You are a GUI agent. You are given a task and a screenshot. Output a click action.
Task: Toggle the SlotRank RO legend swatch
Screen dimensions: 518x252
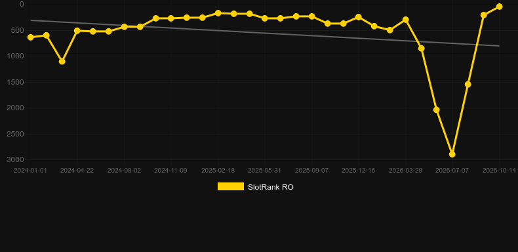231,186
